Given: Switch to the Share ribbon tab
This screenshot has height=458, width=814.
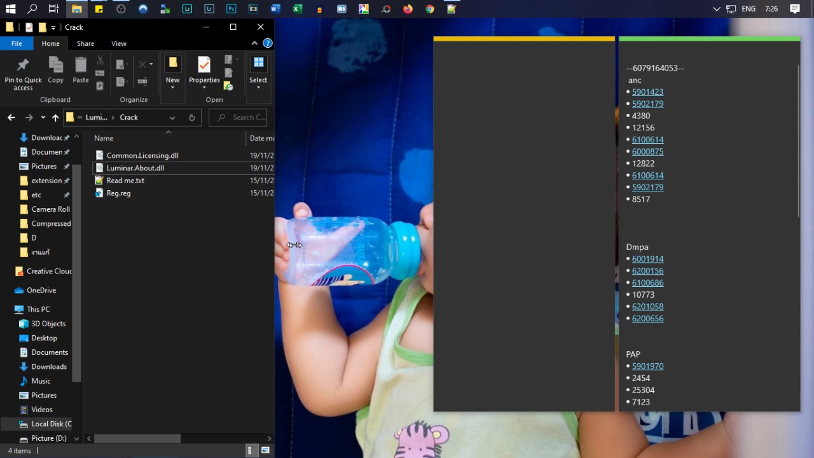Looking at the screenshot, I should [x=85, y=43].
